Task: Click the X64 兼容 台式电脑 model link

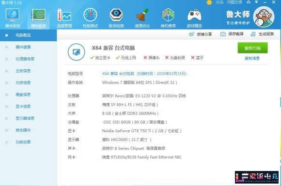Action: 144,74
